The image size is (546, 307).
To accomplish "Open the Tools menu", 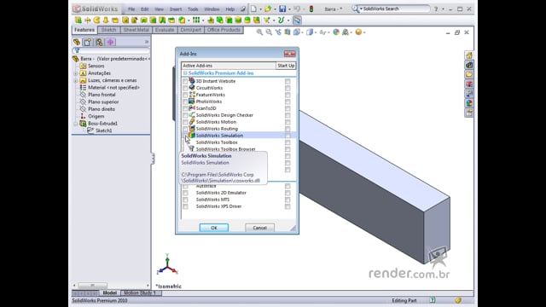I will [193, 9].
